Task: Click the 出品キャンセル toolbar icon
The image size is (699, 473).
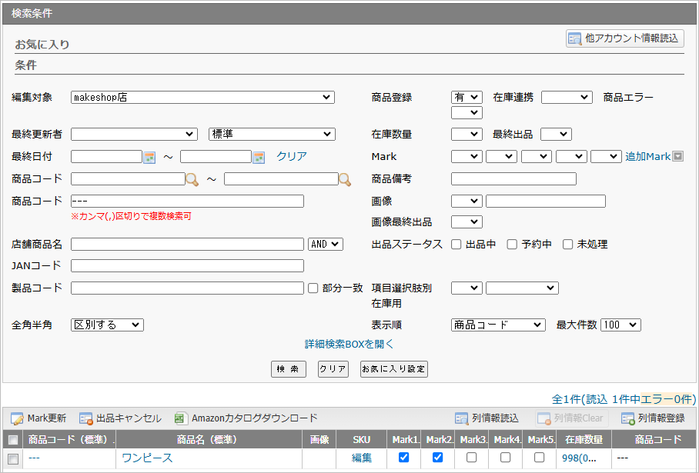Action: [x=85, y=418]
